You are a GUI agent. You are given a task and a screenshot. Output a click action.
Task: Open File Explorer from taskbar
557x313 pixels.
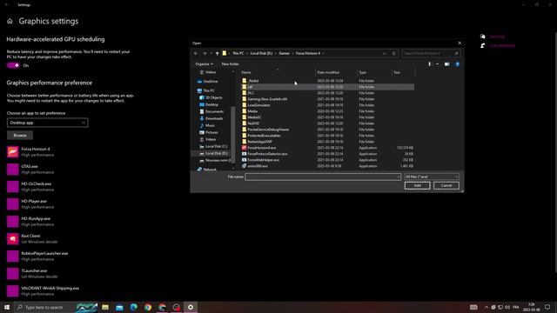click(x=105, y=307)
